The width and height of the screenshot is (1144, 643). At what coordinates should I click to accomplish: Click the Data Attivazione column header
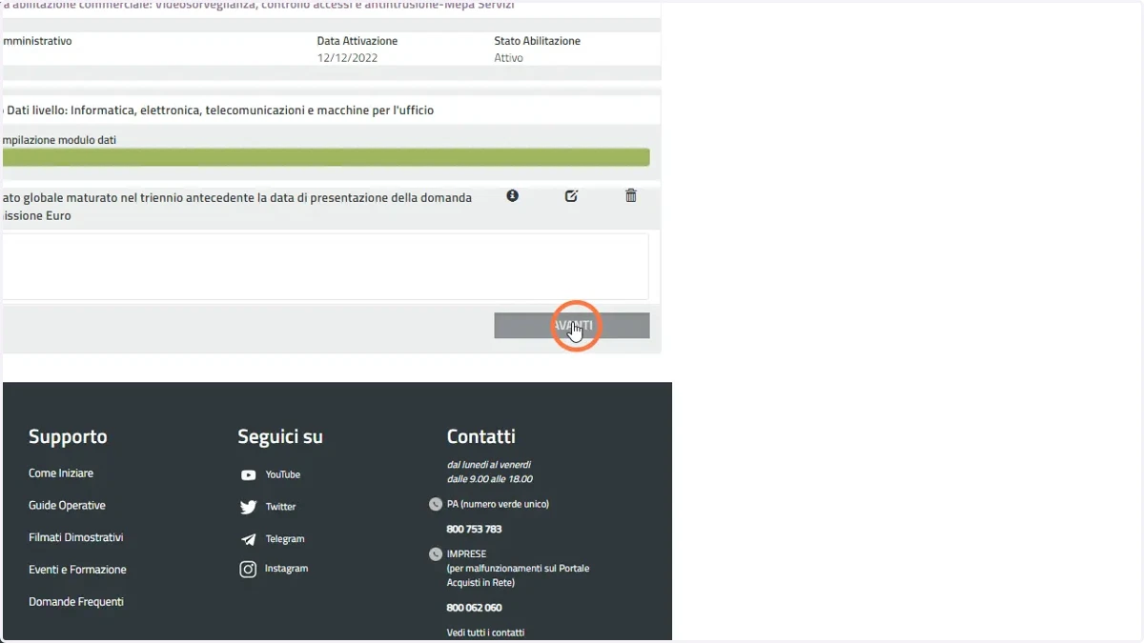(357, 41)
